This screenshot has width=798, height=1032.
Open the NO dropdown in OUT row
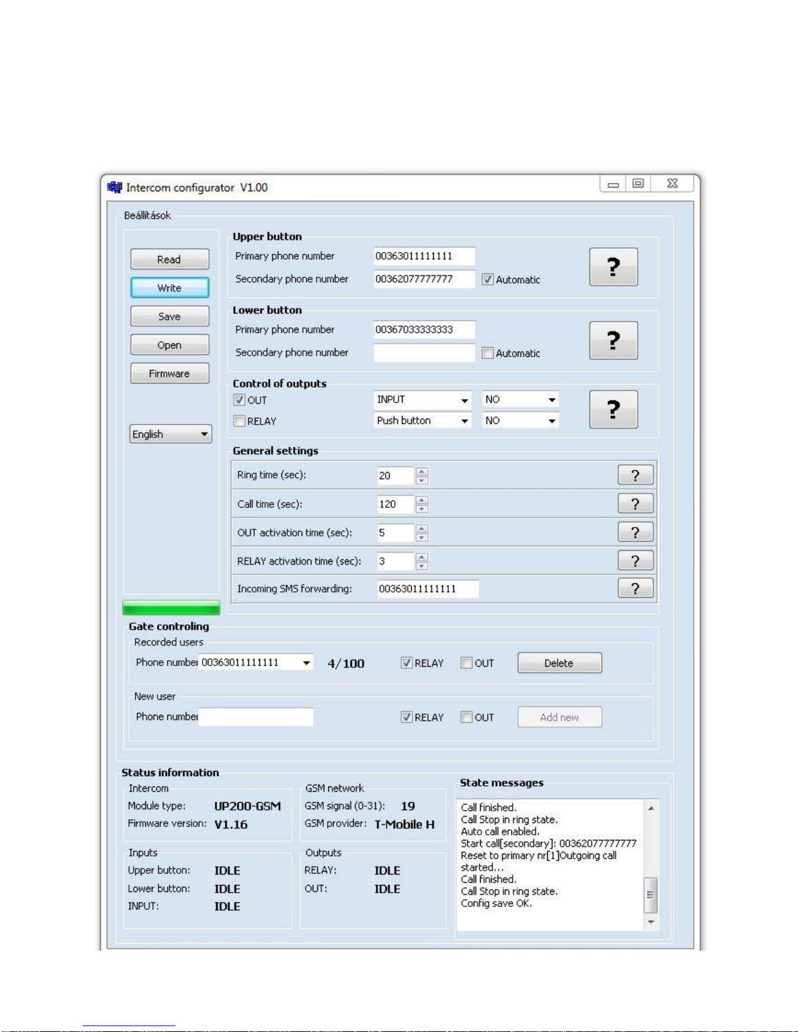pyautogui.click(x=520, y=400)
